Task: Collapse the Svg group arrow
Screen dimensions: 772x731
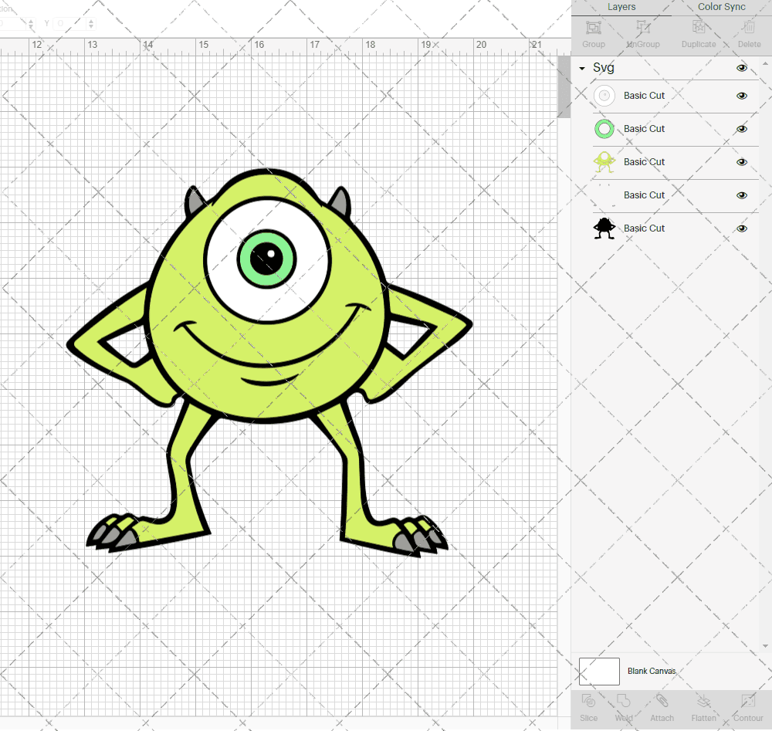Action: [x=582, y=69]
